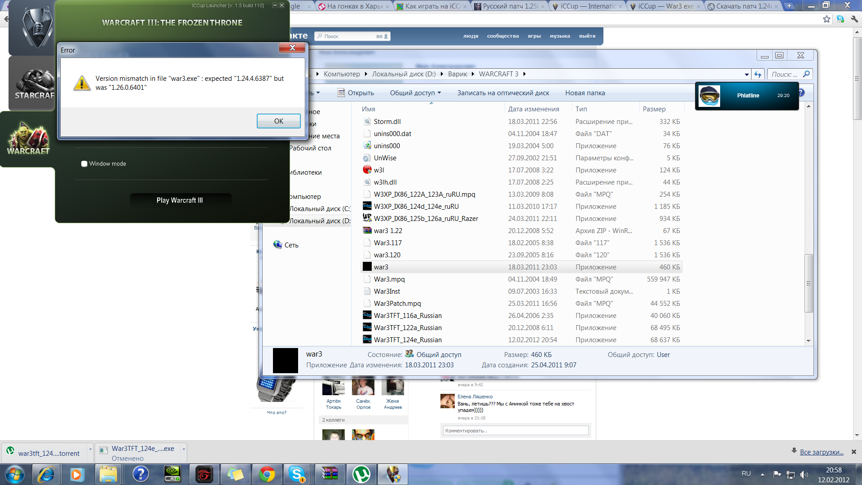Click the Explorer file list vertical scrollbar
The width and height of the screenshot is (862, 485).
click(x=809, y=283)
